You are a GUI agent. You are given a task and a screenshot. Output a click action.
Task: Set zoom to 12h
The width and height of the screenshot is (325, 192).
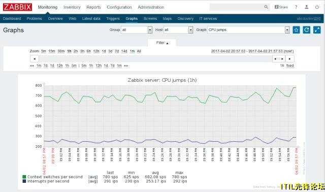pos(96,51)
